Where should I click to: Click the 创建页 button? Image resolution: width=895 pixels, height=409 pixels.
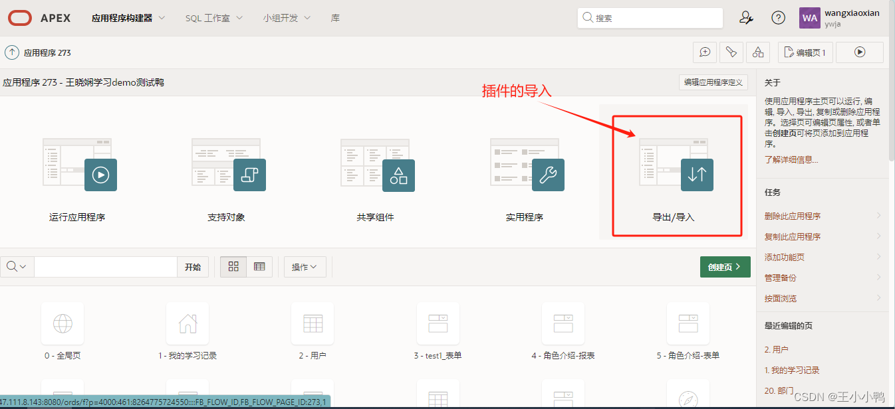(x=725, y=266)
